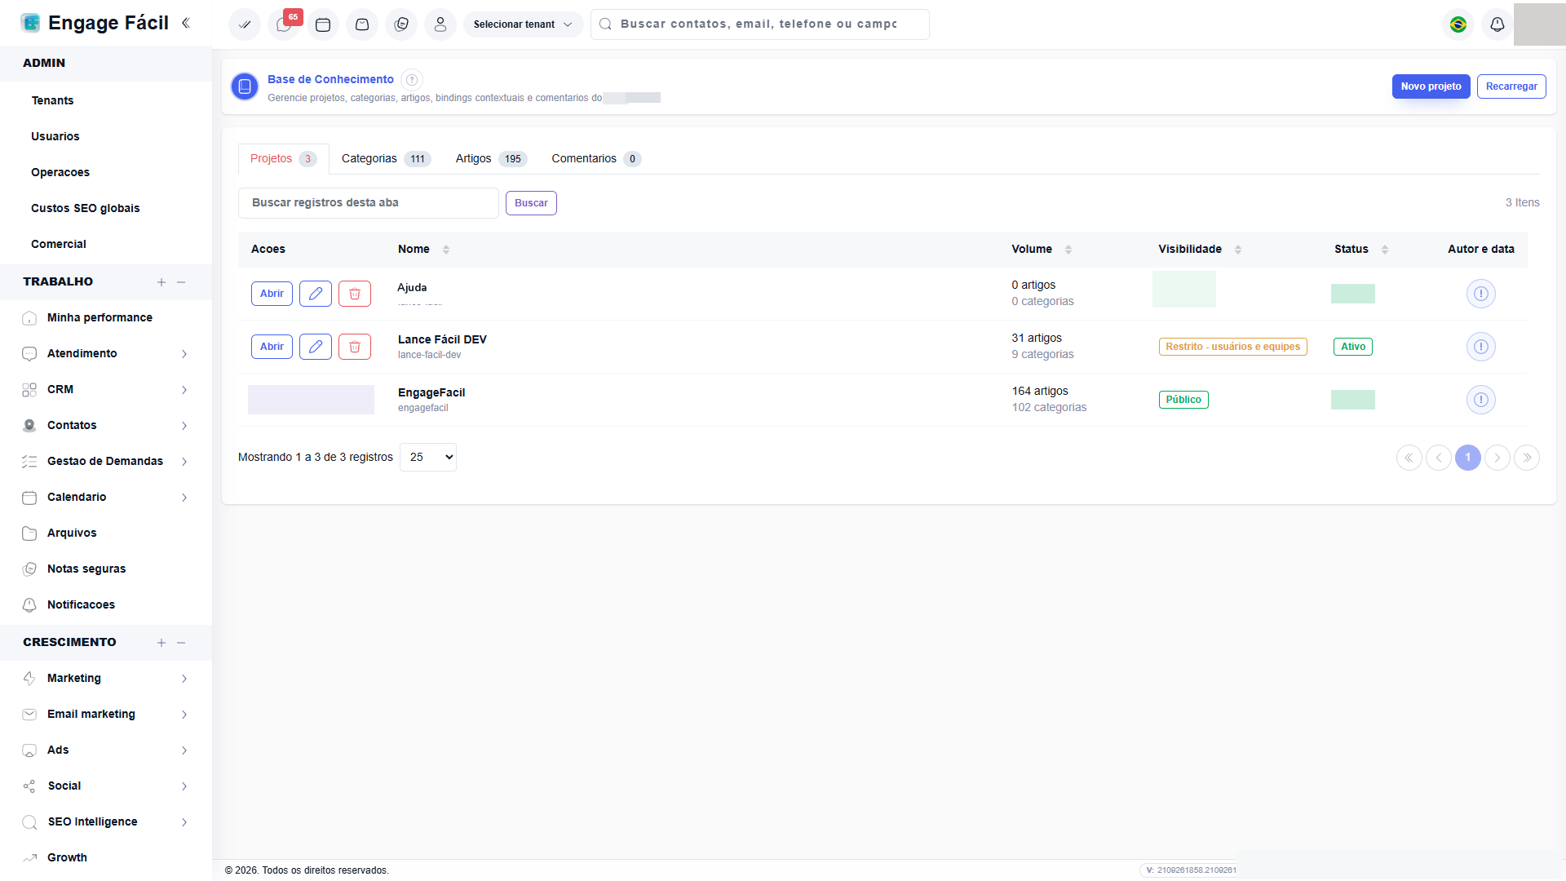Show author info for EngageFacil row

(x=1481, y=400)
